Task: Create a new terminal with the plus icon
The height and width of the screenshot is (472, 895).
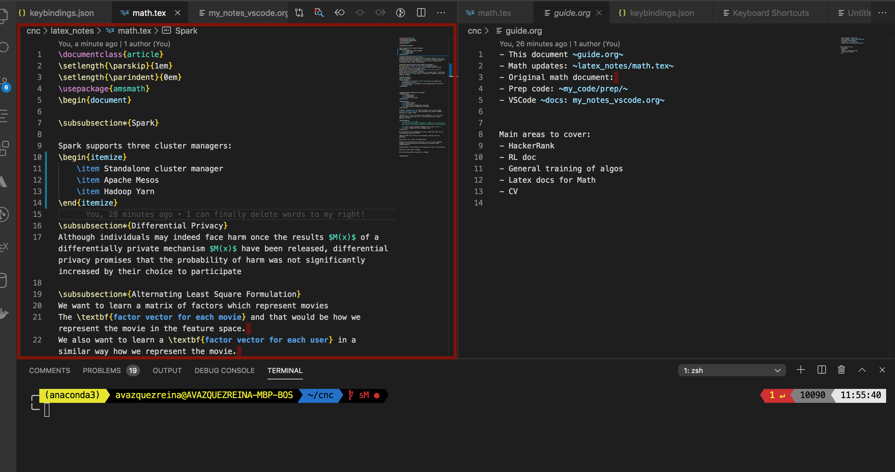Action: [801, 370]
